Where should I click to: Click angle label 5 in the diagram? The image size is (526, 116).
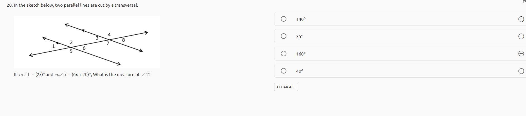point(71,51)
